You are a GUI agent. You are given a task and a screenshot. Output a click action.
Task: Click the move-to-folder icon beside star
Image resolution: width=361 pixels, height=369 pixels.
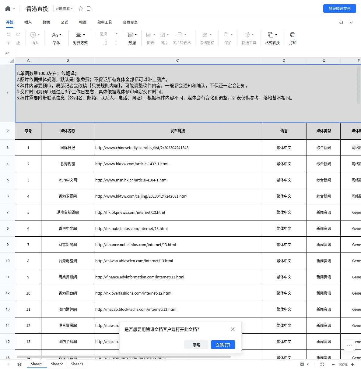(x=89, y=9)
